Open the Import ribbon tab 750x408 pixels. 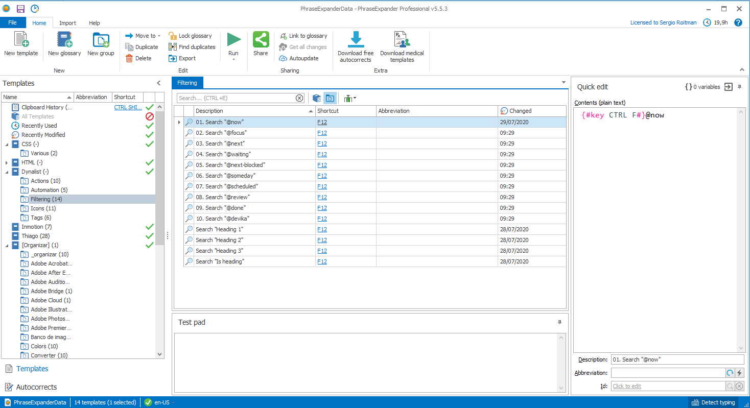[67, 23]
